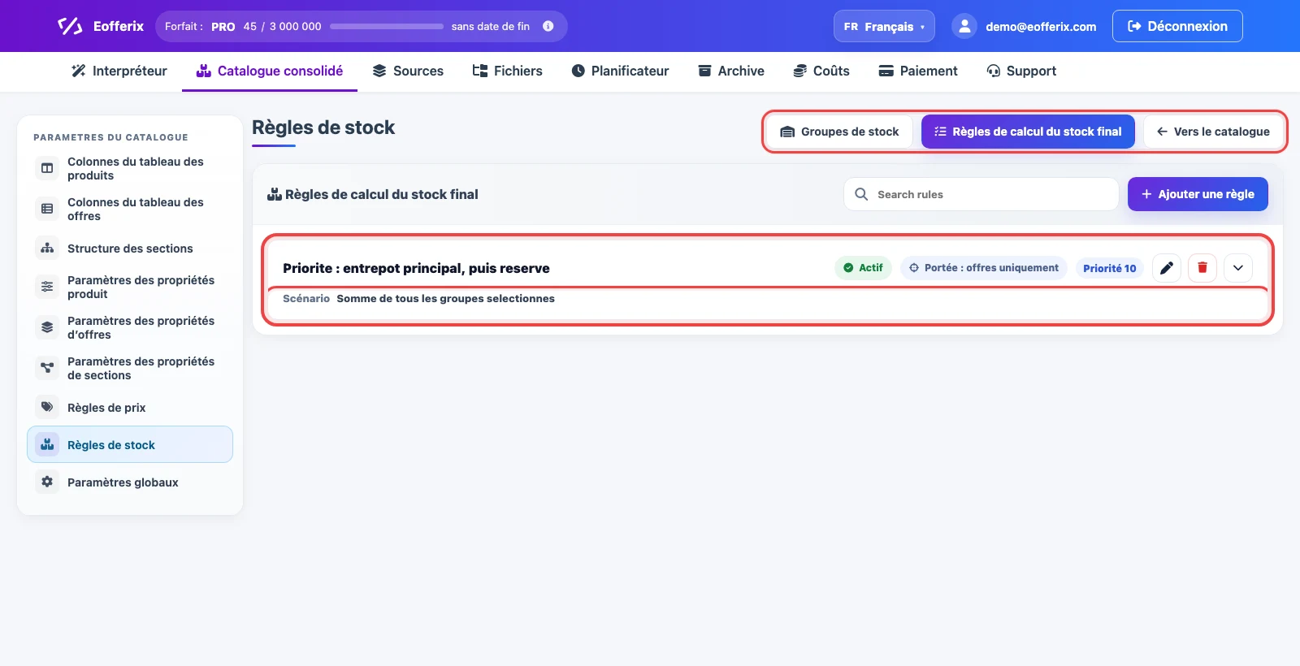The width and height of the screenshot is (1300, 666).
Task: Select Règles de stock in sidebar
Action: tap(130, 444)
